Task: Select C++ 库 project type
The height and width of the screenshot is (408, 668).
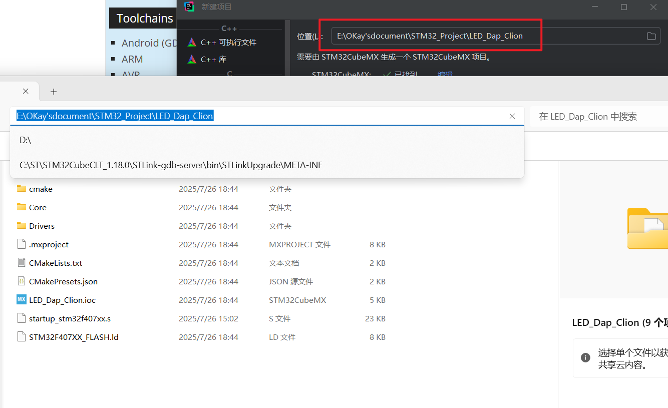Action: pos(213,59)
